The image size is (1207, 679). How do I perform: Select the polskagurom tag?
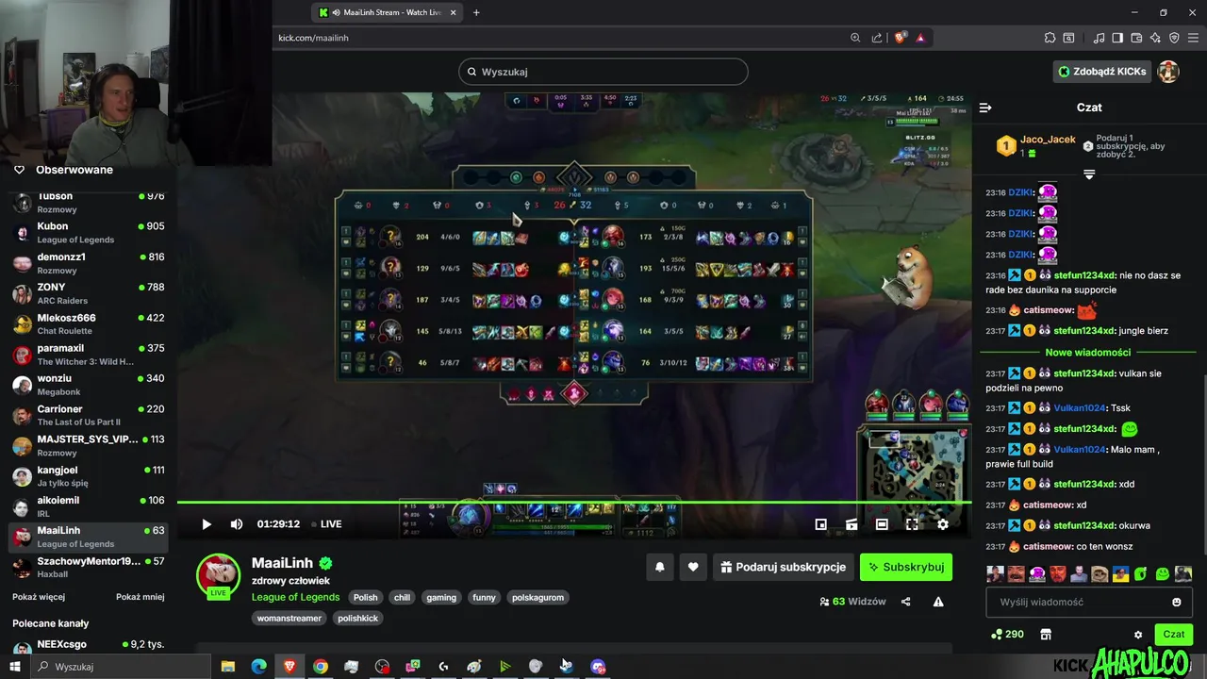(x=539, y=597)
